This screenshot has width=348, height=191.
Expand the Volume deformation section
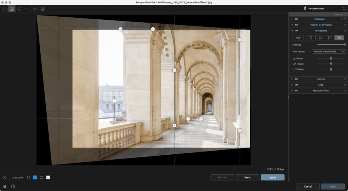click(292, 25)
